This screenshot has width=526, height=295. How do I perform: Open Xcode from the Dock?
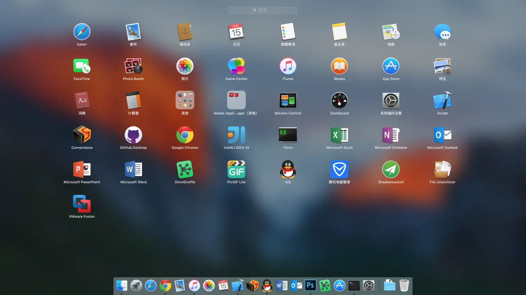coord(238,286)
